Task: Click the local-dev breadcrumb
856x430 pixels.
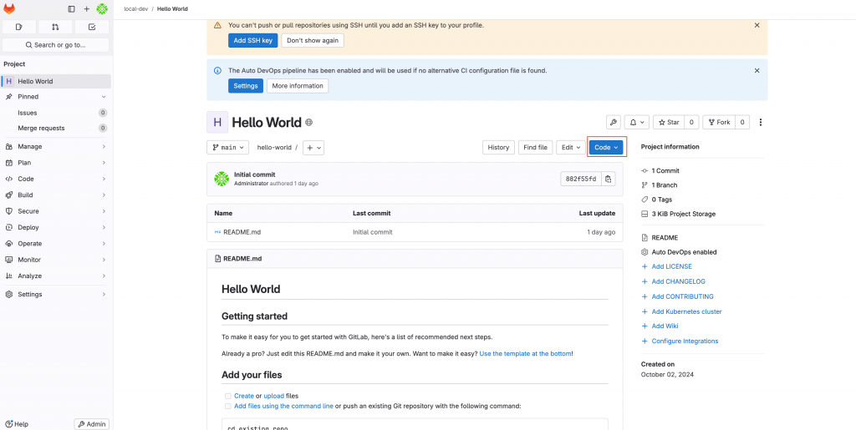Action: [136, 9]
